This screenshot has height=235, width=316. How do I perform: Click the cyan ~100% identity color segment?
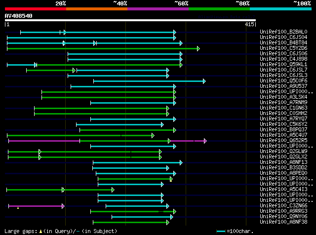(x=281, y=9)
